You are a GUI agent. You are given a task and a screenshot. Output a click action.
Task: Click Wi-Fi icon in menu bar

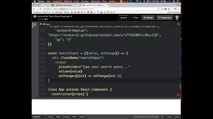(x=137, y=1)
